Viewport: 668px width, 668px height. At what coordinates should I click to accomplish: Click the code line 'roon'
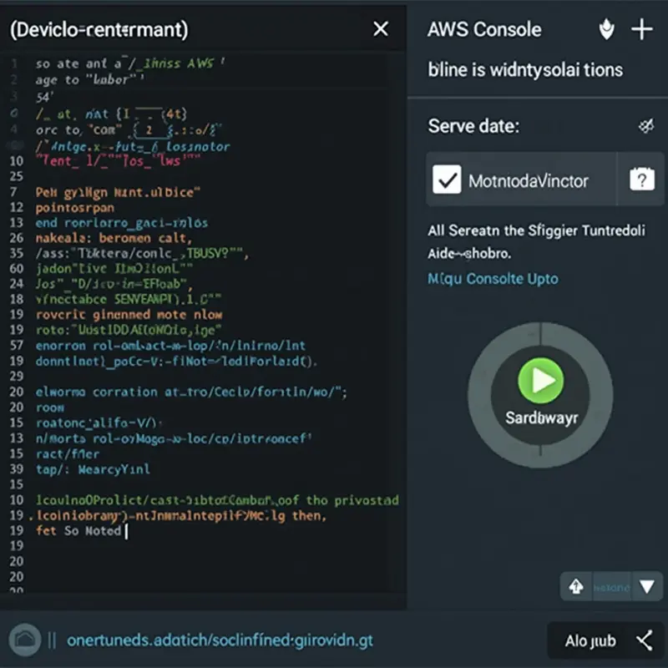(x=50, y=407)
